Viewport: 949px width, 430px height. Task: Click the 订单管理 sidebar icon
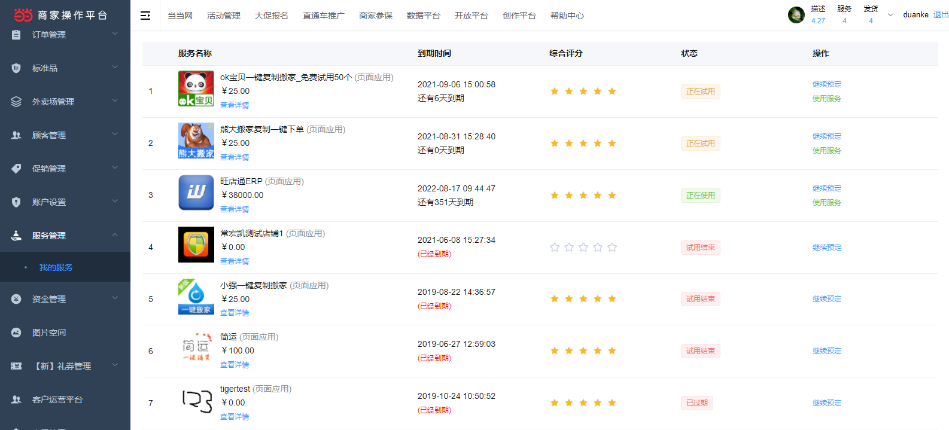[x=16, y=35]
